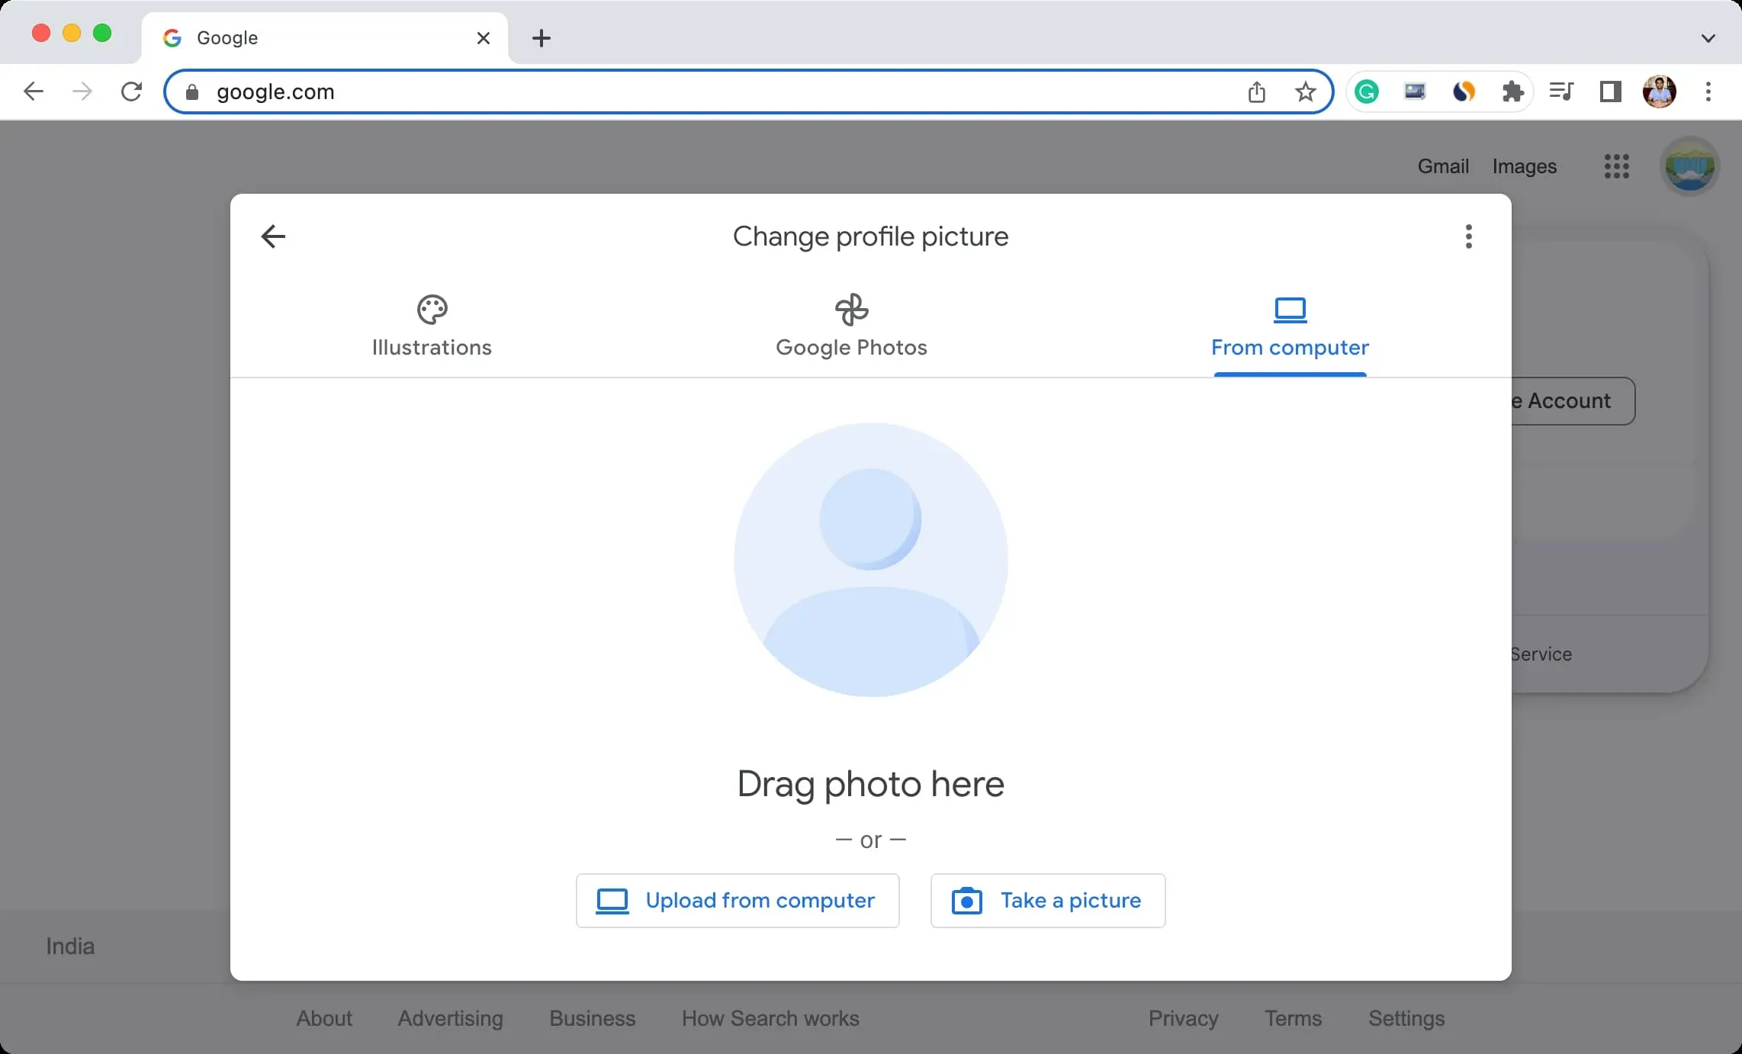Expand the Google apps grid menu
The height and width of the screenshot is (1054, 1742).
coord(1616,165)
